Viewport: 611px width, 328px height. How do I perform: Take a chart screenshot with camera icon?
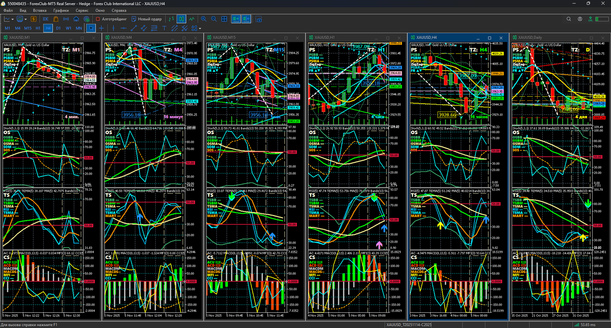click(x=259, y=19)
